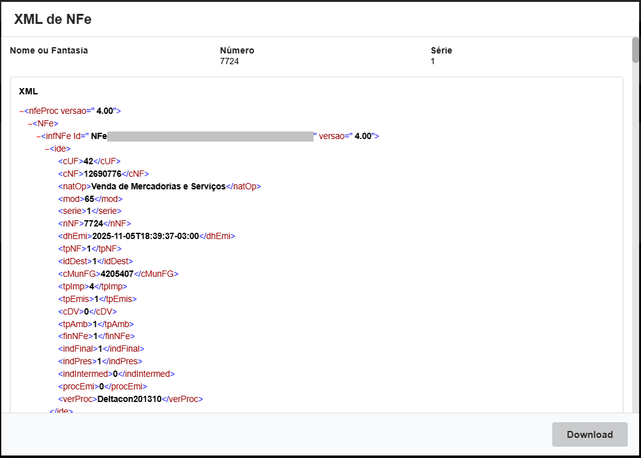
Task: Collapse the ide element toggle
Action: click(47, 148)
